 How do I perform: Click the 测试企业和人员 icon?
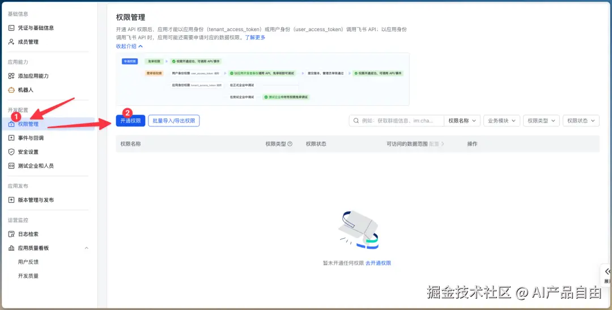[x=11, y=165]
